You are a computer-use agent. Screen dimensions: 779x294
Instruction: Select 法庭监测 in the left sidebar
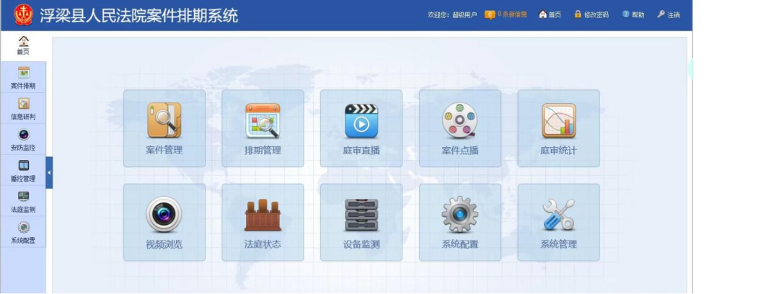pos(23,201)
